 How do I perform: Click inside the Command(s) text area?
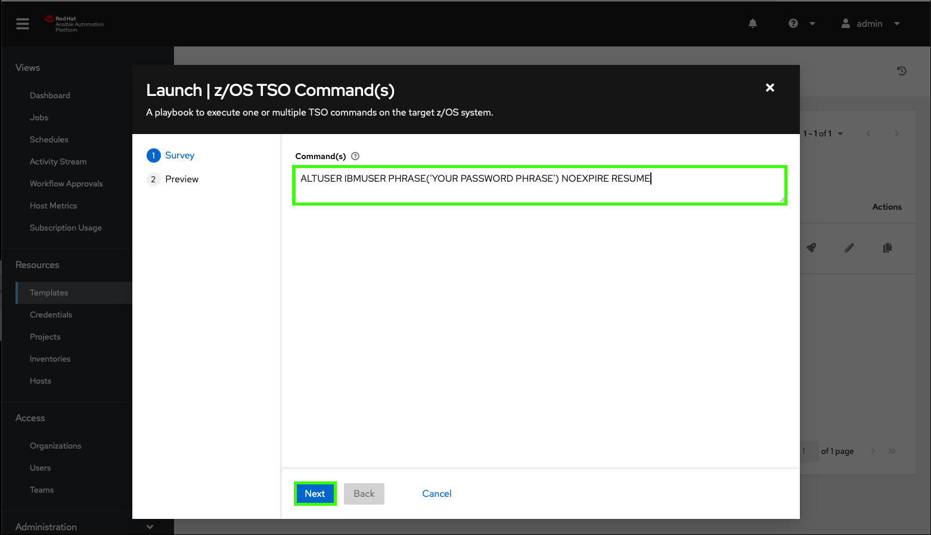539,186
